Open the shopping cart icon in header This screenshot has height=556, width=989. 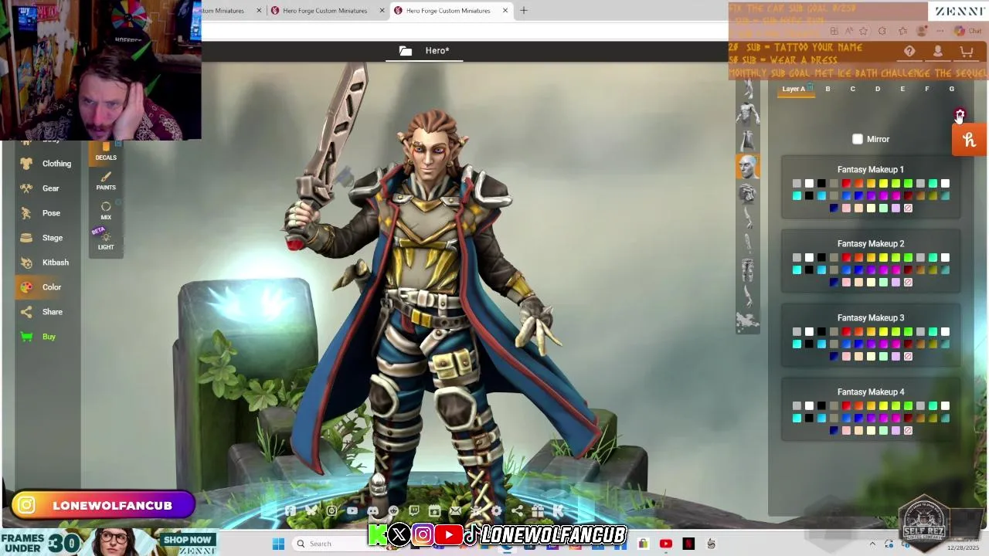coord(966,52)
